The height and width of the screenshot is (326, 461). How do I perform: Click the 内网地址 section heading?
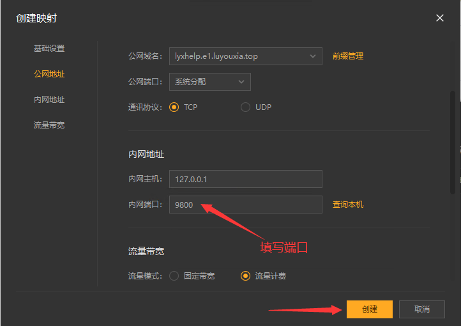[146, 154]
